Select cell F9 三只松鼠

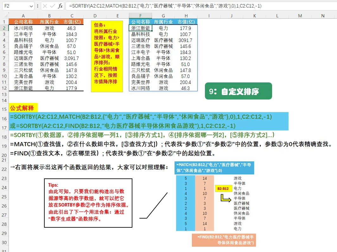(141, 70)
